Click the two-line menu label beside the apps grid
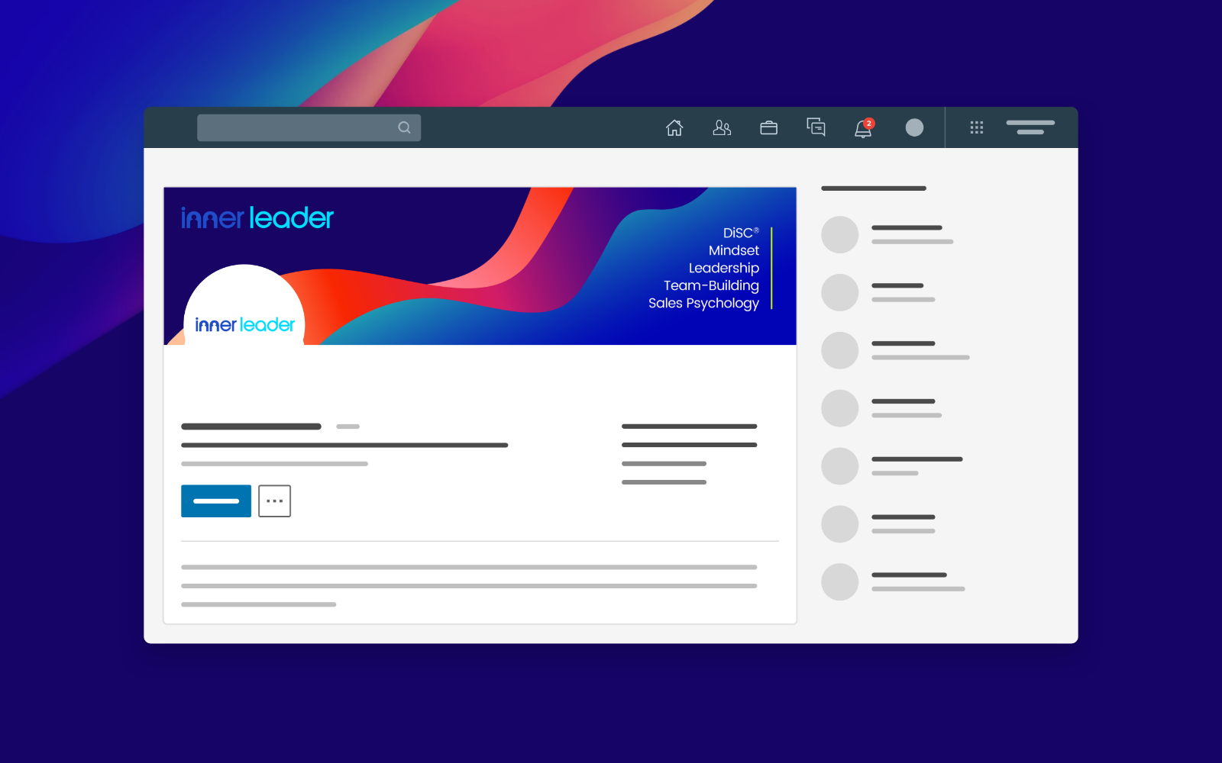The width and height of the screenshot is (1222, 763). tap(1030, 127)
